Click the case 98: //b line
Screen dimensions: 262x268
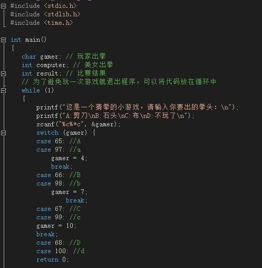(x=59, y=183)
